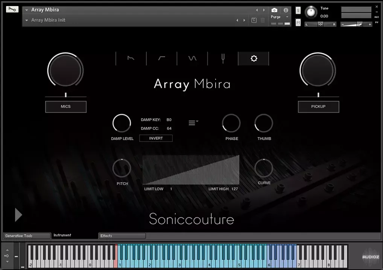Click the large MICS volume knob
This screenshot has width=383, height=270.
tap(65, 70)
